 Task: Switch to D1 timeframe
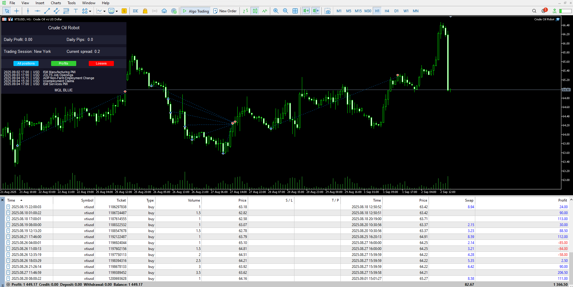(396, 11)
